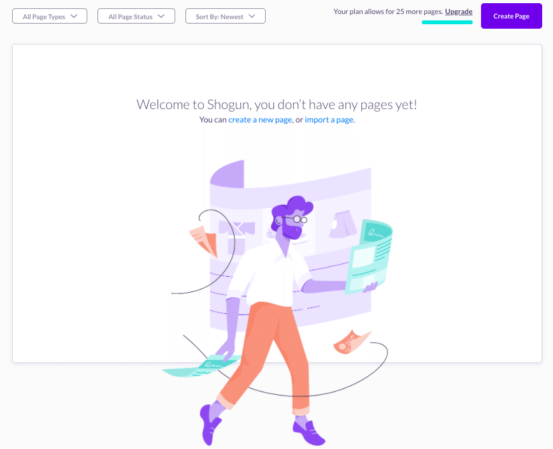Click the chevron arrow beside Sort By: Newest
The width and height of the screenshot is (553, 449).
pyautogui.click(x=252, y=16)
